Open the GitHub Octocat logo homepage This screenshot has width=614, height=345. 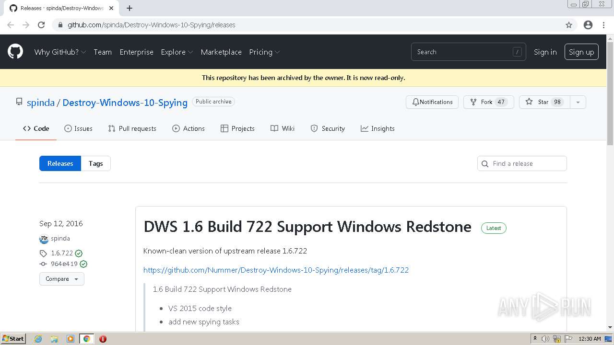click(x=15, y=52)
